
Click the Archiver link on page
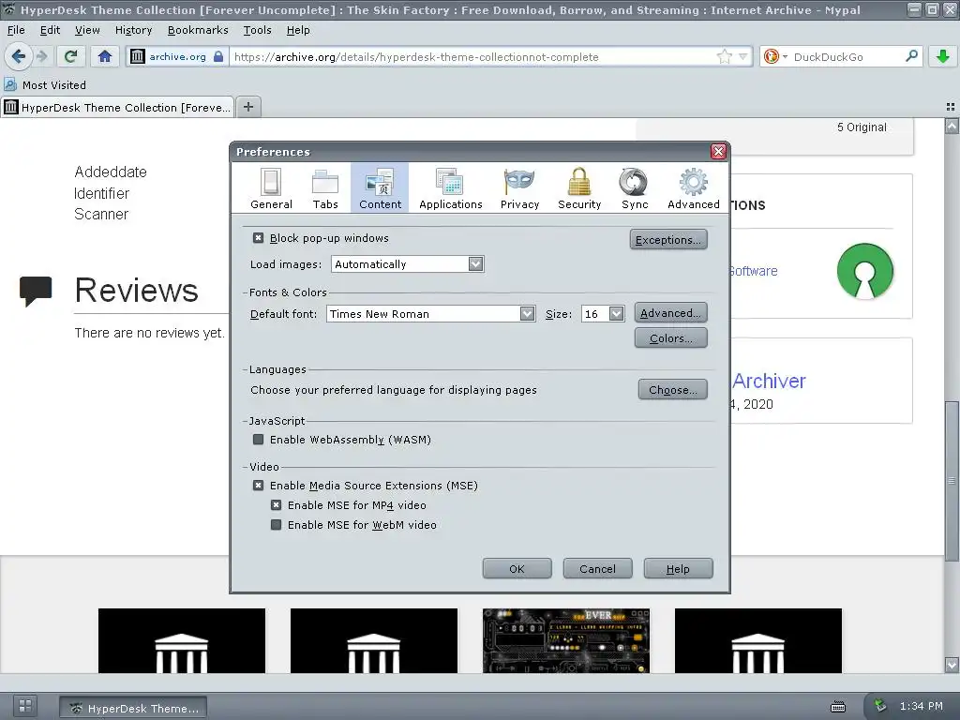click(x=769, y=381)
